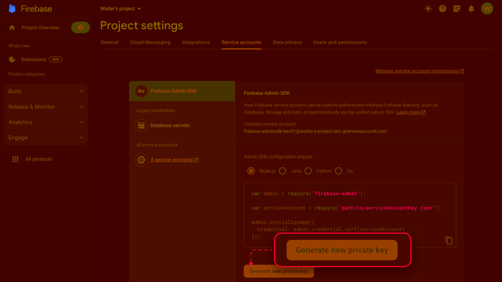Open the project settings gear icon

click(80, 27)
